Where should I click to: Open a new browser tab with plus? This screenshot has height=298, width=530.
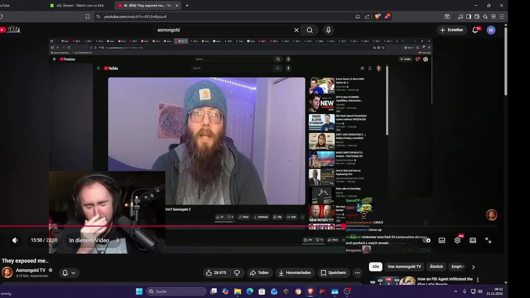pyautogui.click(x=187, y=5)
